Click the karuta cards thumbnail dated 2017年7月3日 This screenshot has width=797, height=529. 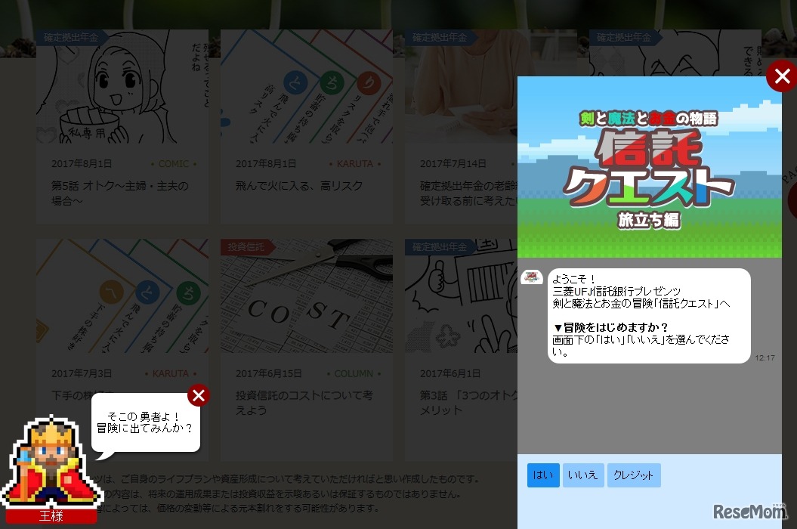(x=122, y=295)
